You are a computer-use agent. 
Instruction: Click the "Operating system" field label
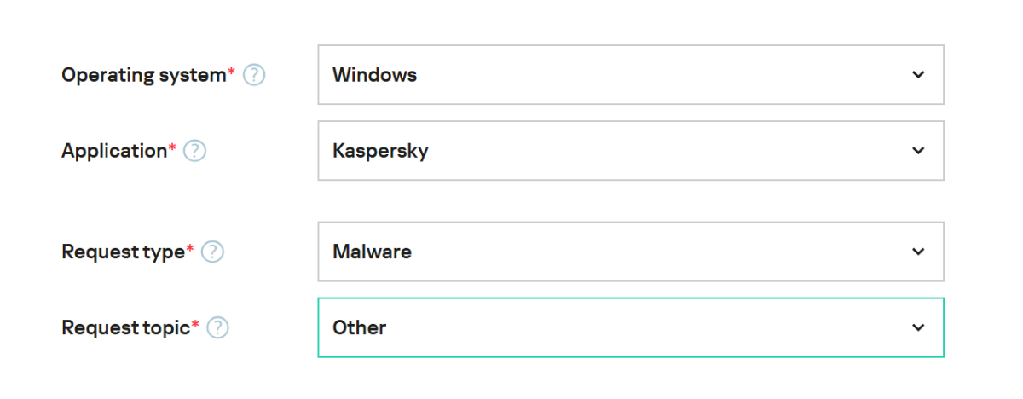click(143, 75)
